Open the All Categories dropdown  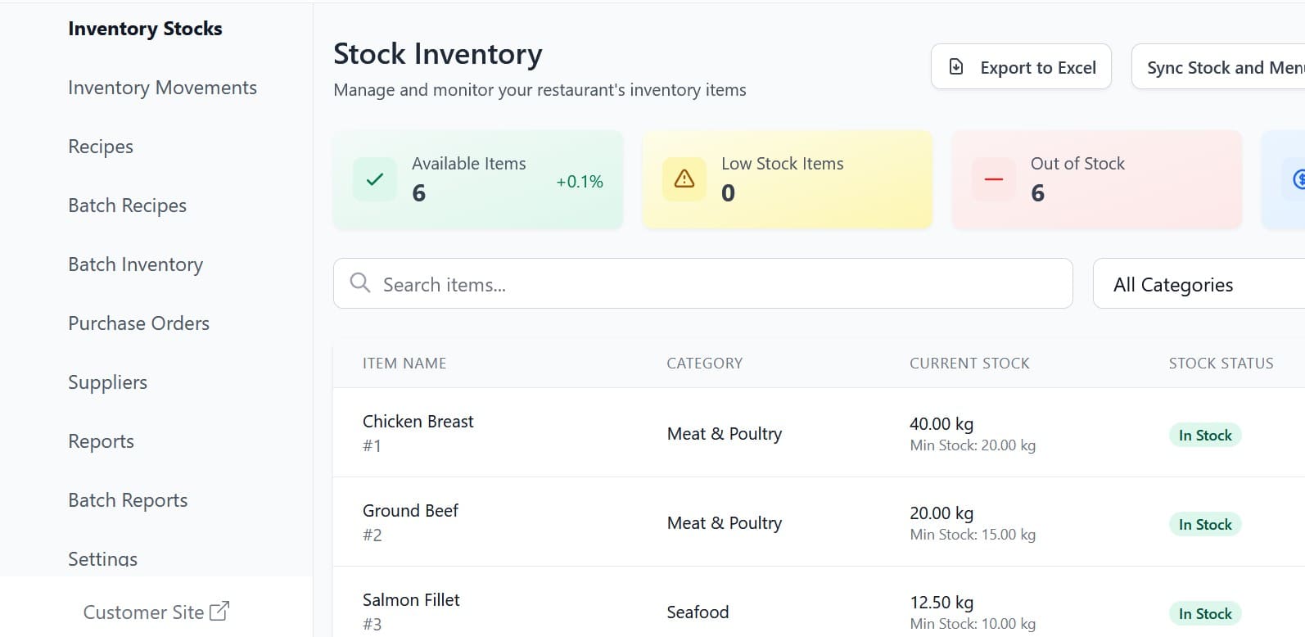(x=1195, y=284)
